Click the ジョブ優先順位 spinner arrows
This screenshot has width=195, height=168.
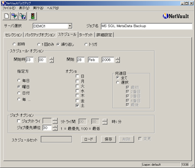click(x=55, y=128)
